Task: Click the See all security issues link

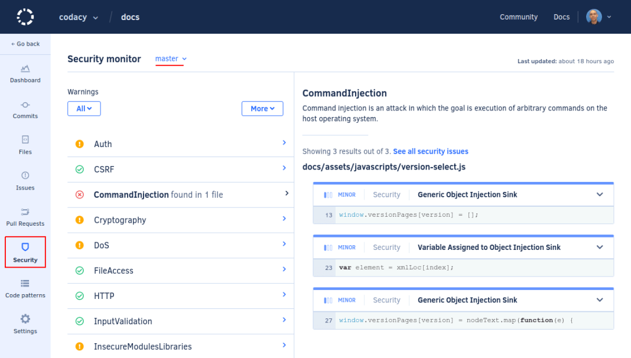Action: pos(431,151)
